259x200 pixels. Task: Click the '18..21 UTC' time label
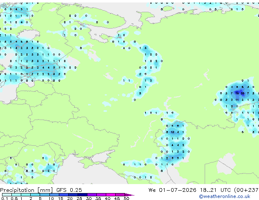215,190
